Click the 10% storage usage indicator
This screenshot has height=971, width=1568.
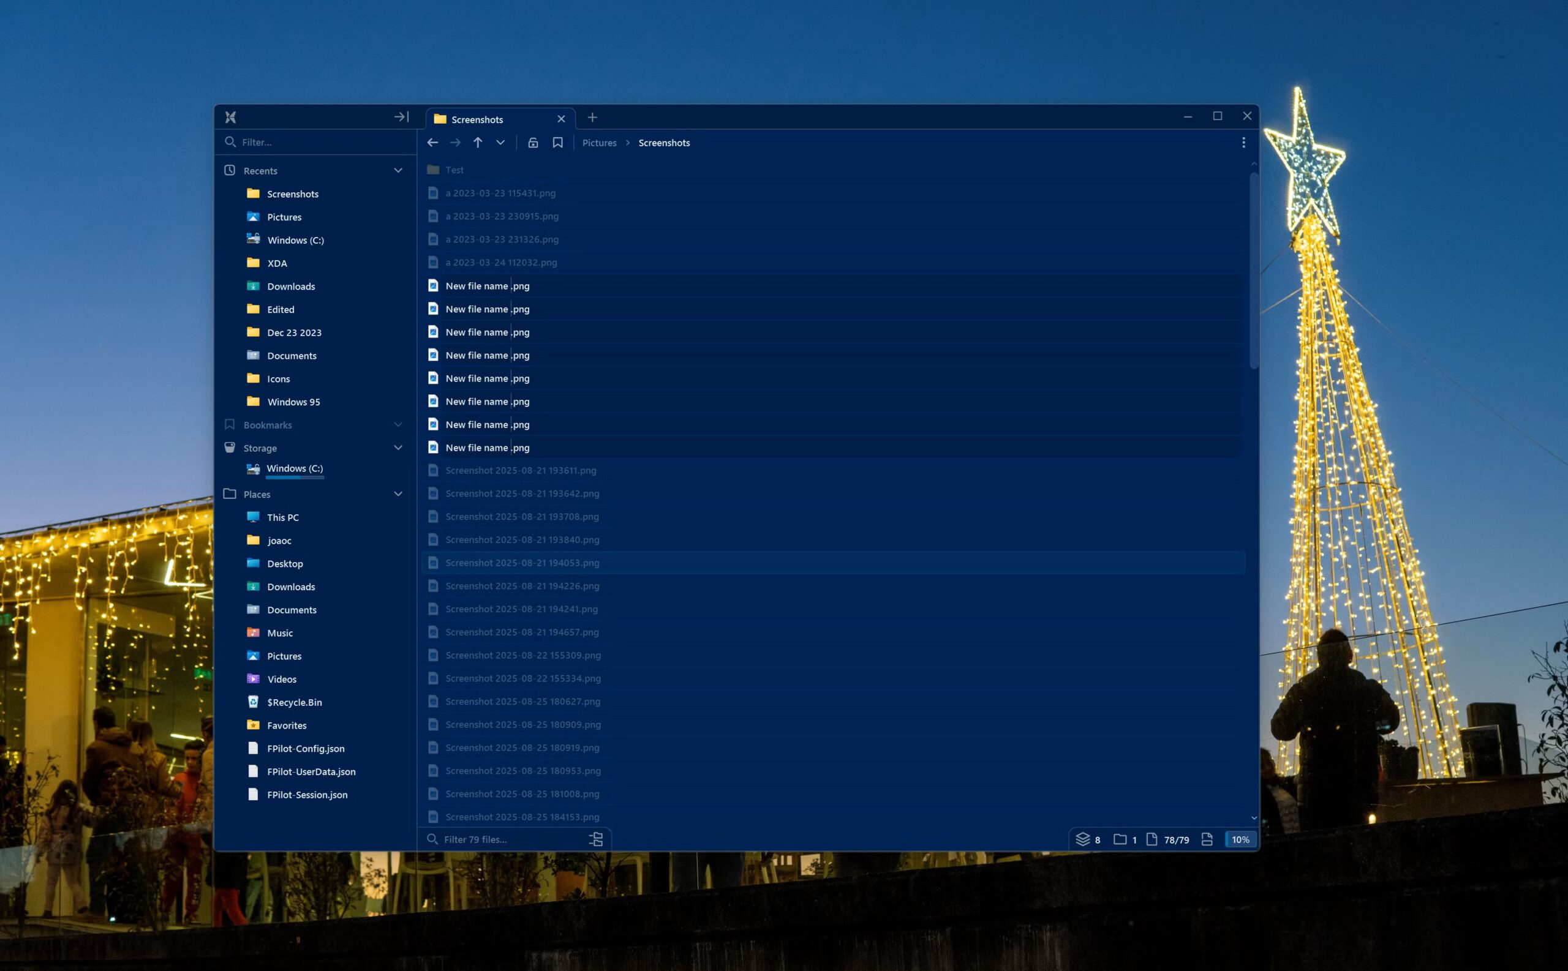pyautogui.click(x=1240, y=839)
